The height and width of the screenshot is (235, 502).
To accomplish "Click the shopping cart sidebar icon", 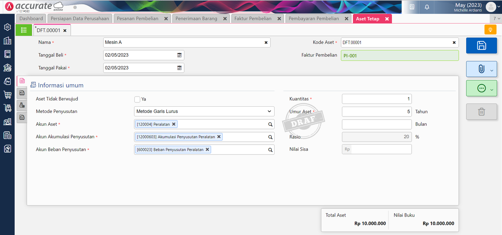I will point(8,95).
